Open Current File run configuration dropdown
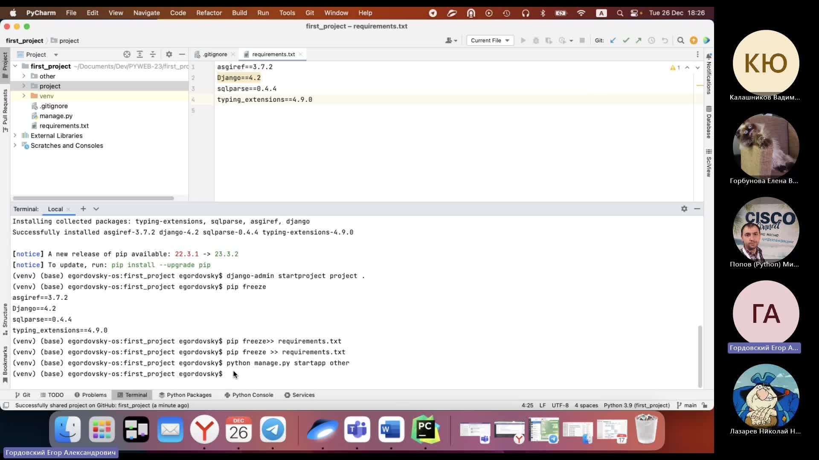 click(490, 40)
